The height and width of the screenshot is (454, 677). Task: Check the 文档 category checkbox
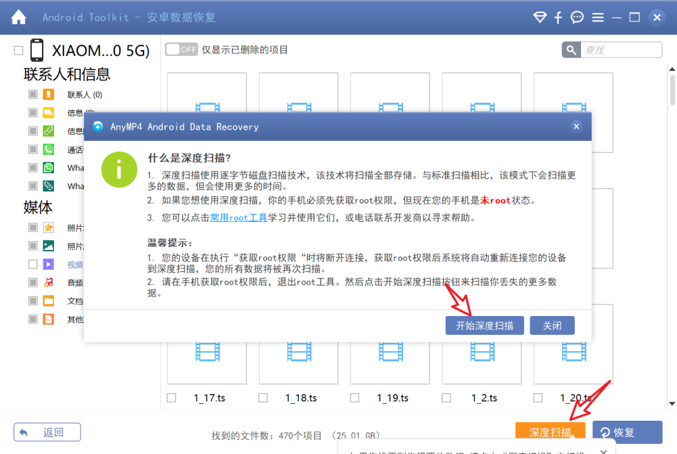tap(33, 300)
